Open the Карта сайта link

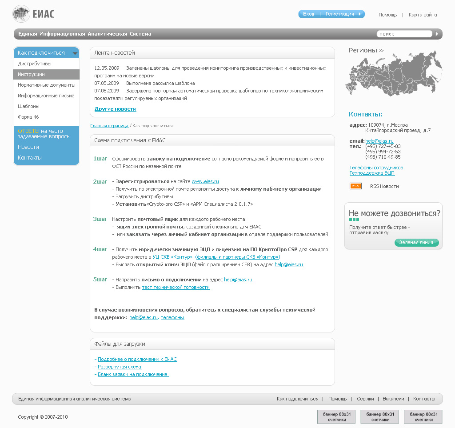[423, 15]
